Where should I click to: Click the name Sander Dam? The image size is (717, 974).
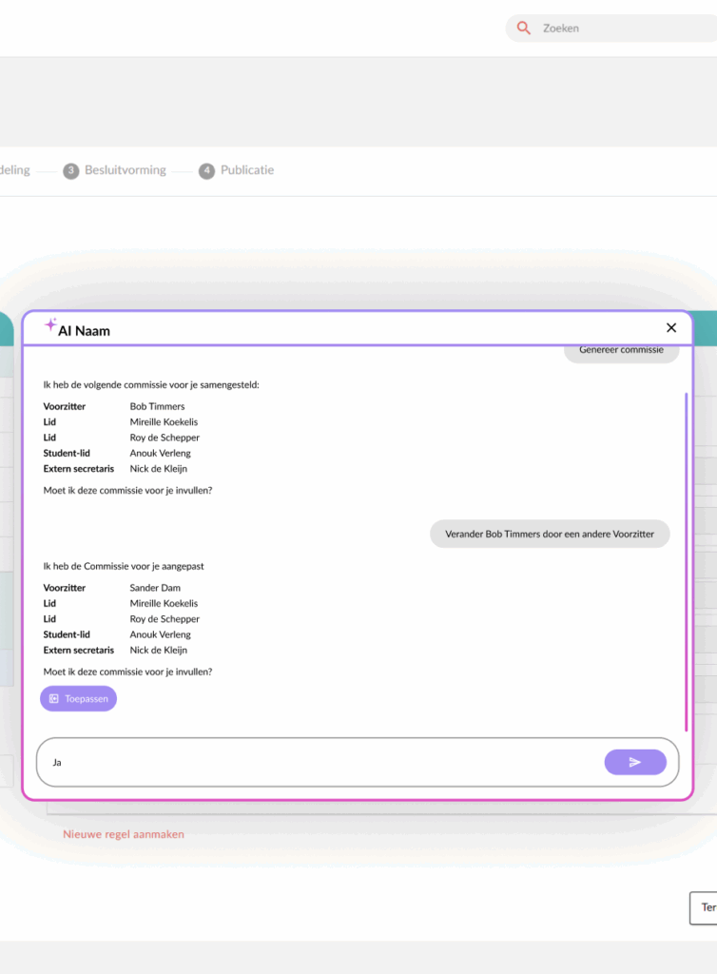155,588
